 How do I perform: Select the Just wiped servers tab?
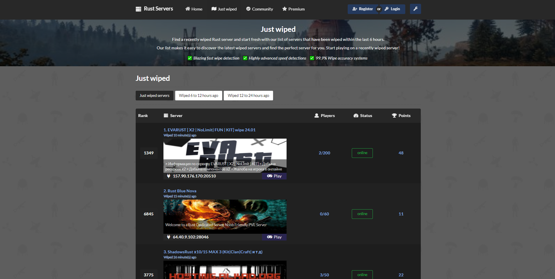(154, 95)
